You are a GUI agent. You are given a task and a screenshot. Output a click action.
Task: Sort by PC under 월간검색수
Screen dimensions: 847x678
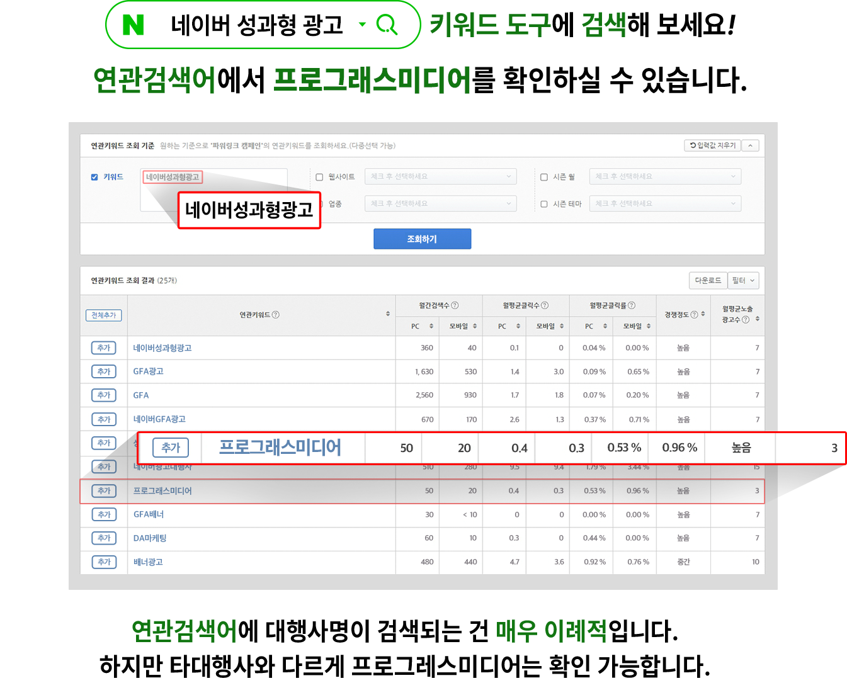(431, 326)
